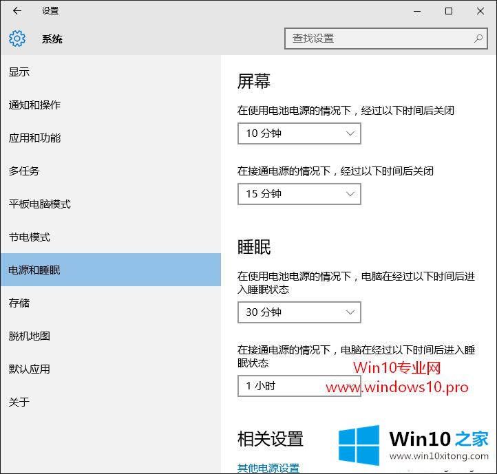Click the back arrow in title bar
The height and width of the screenshot is (474, 497).
tap(17, 11)
